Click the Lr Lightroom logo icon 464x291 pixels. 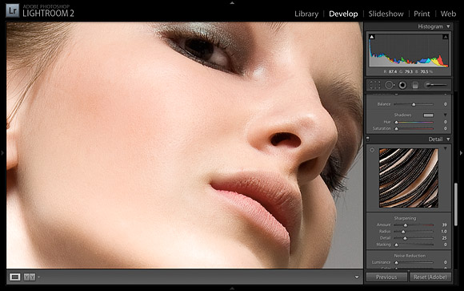pos(13,11)
